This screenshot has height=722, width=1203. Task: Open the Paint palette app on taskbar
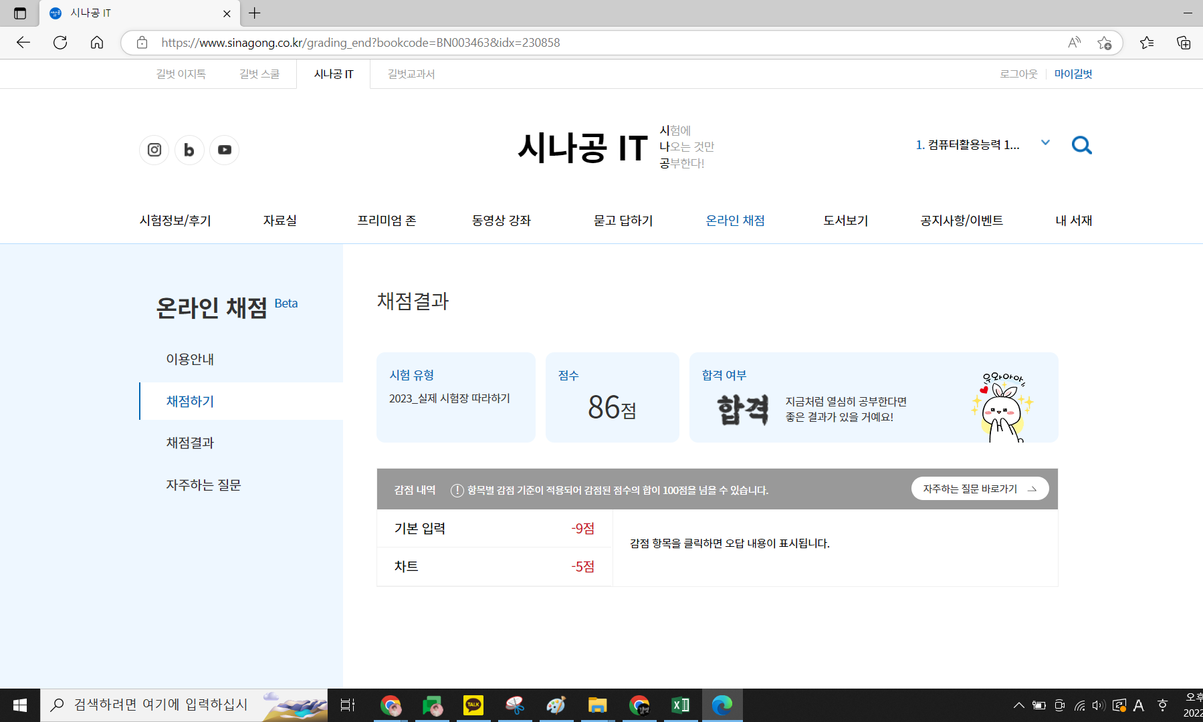556,705
